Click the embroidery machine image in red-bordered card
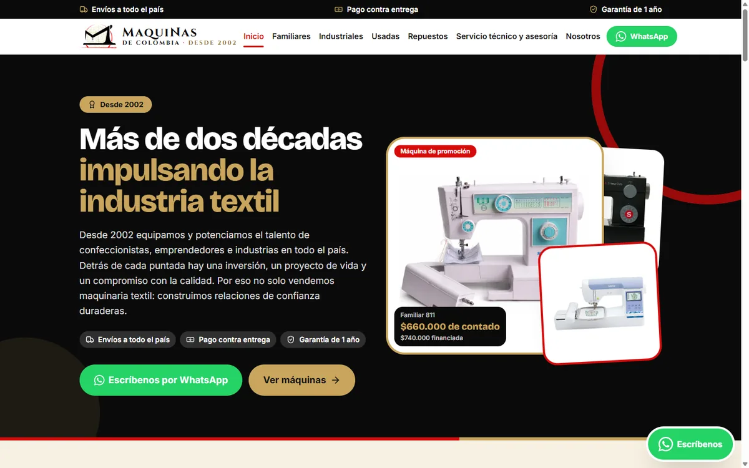The image size is (749, 468). [x=600, y=304]
